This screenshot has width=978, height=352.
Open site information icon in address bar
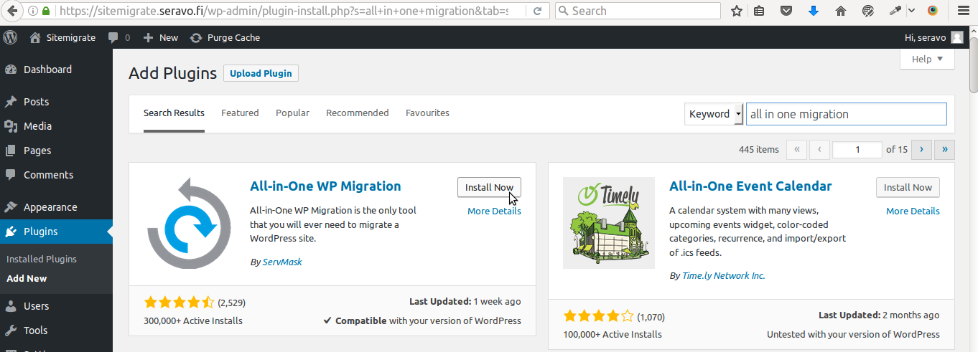point(34,11)
